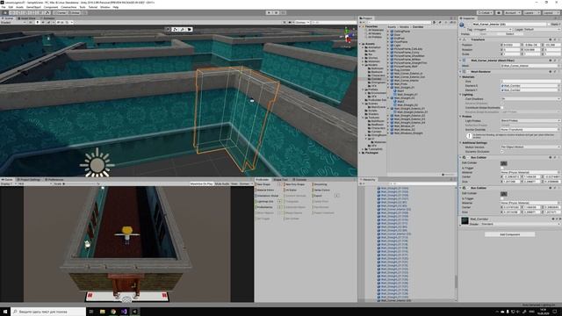
Task: Open File Explorer from taskbar
Action: pyautogui.click(x=102, y=312)
